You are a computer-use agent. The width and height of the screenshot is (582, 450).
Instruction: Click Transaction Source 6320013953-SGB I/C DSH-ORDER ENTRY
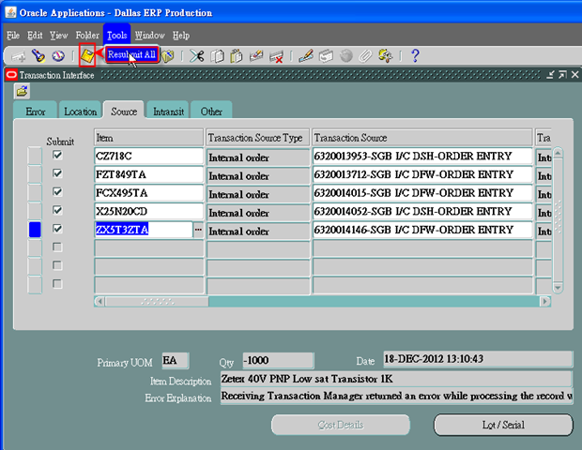point(422,156)
